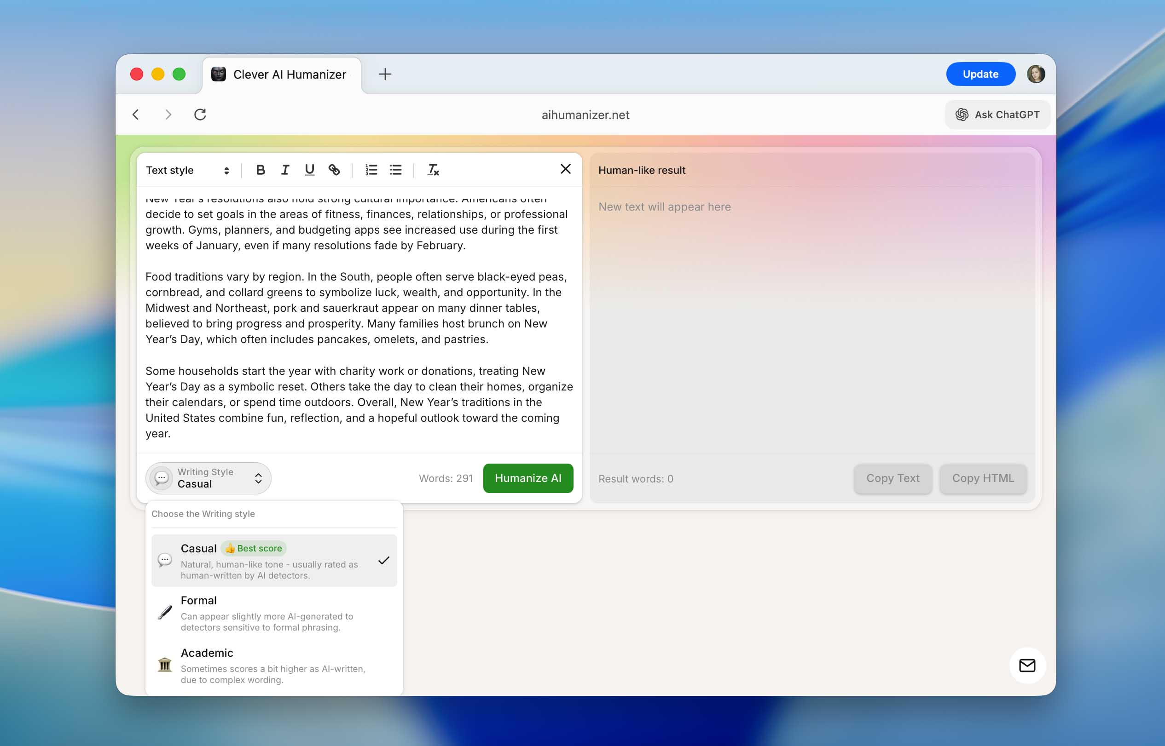The height and width of the screenshot is (746, 1165).
Task: Apply numbered list formatting
Action: [371, 170]
